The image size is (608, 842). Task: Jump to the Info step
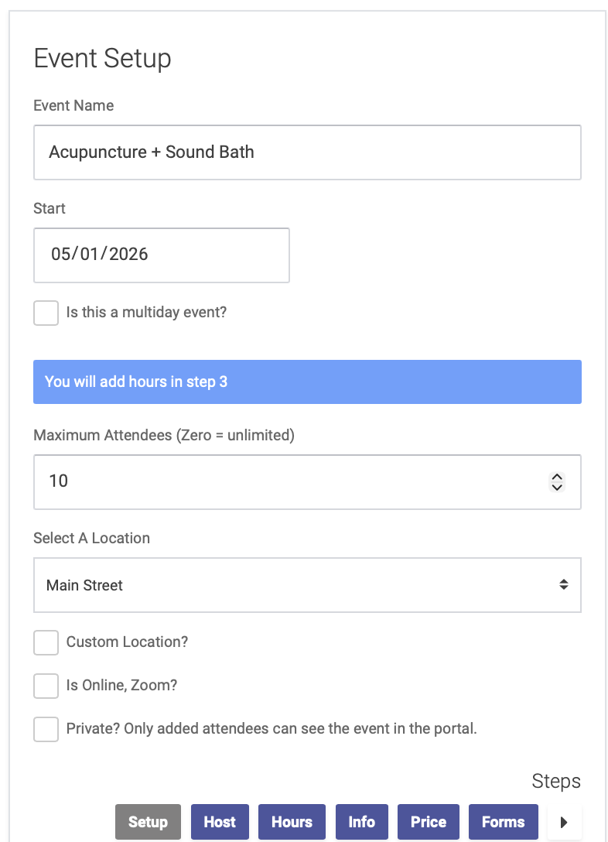tap(361, 822)
